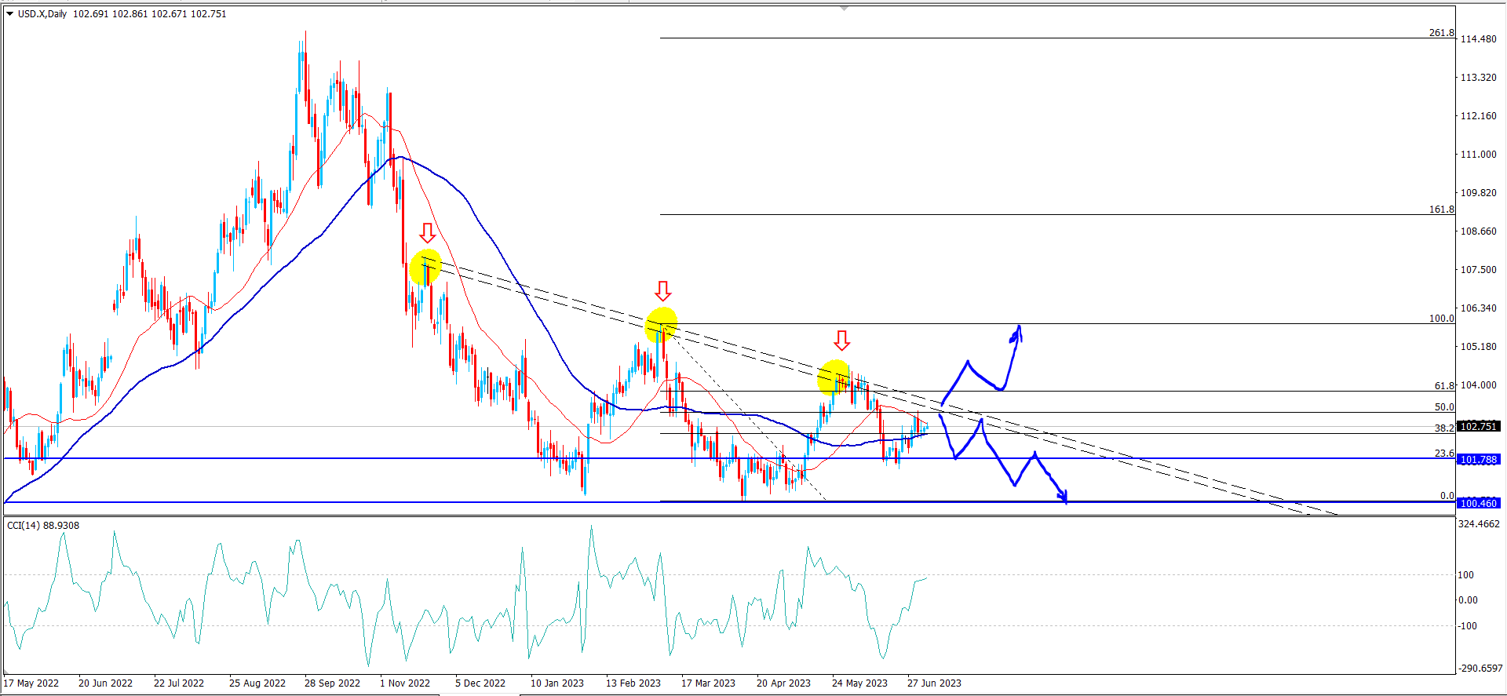Click the current price label 102.751
This screenshot has width=1507, height=696.
click(1479, 426)
